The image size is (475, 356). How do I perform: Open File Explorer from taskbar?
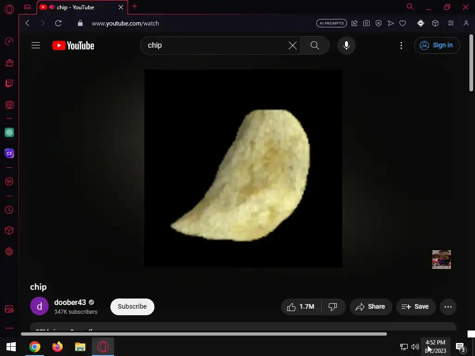(x=80, y=347)
